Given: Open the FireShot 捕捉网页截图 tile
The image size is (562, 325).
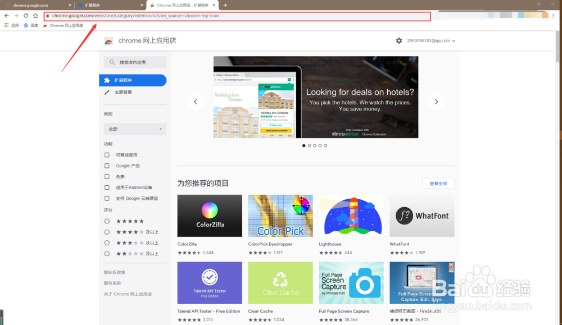Looking at the screenshot, I should click(422, 283).
